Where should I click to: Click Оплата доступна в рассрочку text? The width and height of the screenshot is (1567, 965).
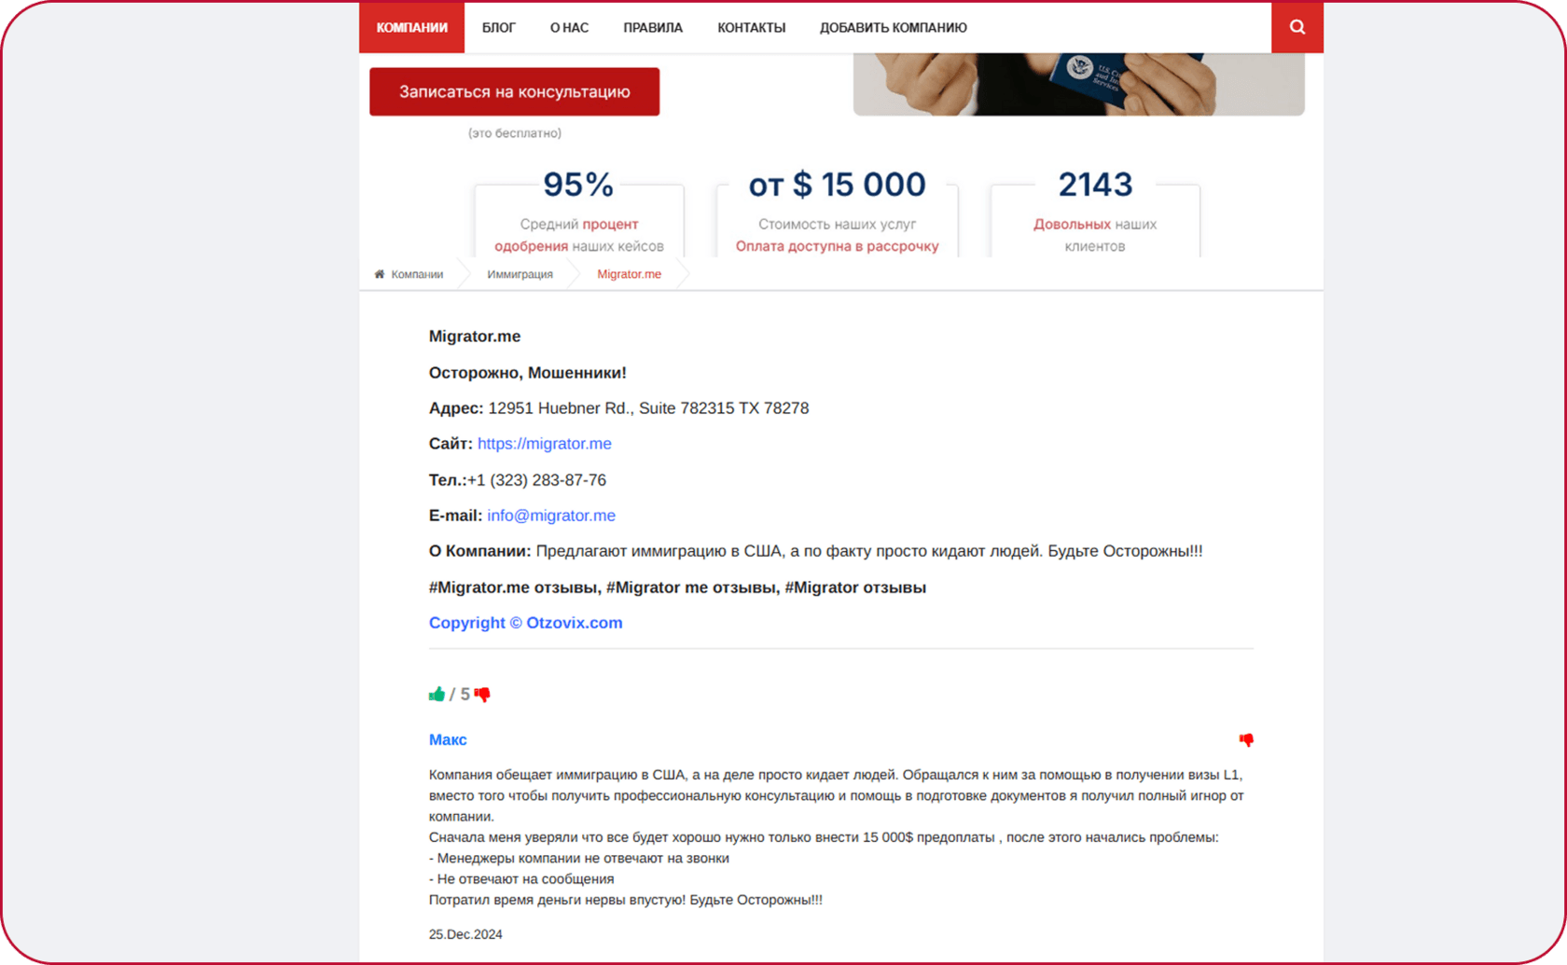pos(837,246)
